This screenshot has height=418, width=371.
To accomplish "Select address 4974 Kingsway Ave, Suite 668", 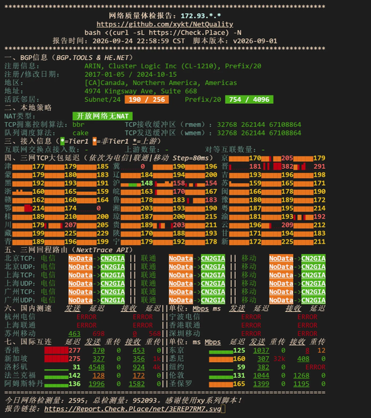I will [x=141, y=91].
